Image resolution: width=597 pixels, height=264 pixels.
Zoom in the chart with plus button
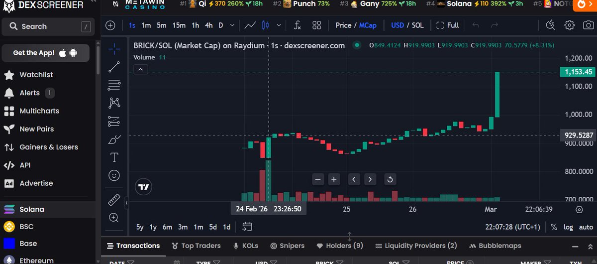tap(333, 179)
